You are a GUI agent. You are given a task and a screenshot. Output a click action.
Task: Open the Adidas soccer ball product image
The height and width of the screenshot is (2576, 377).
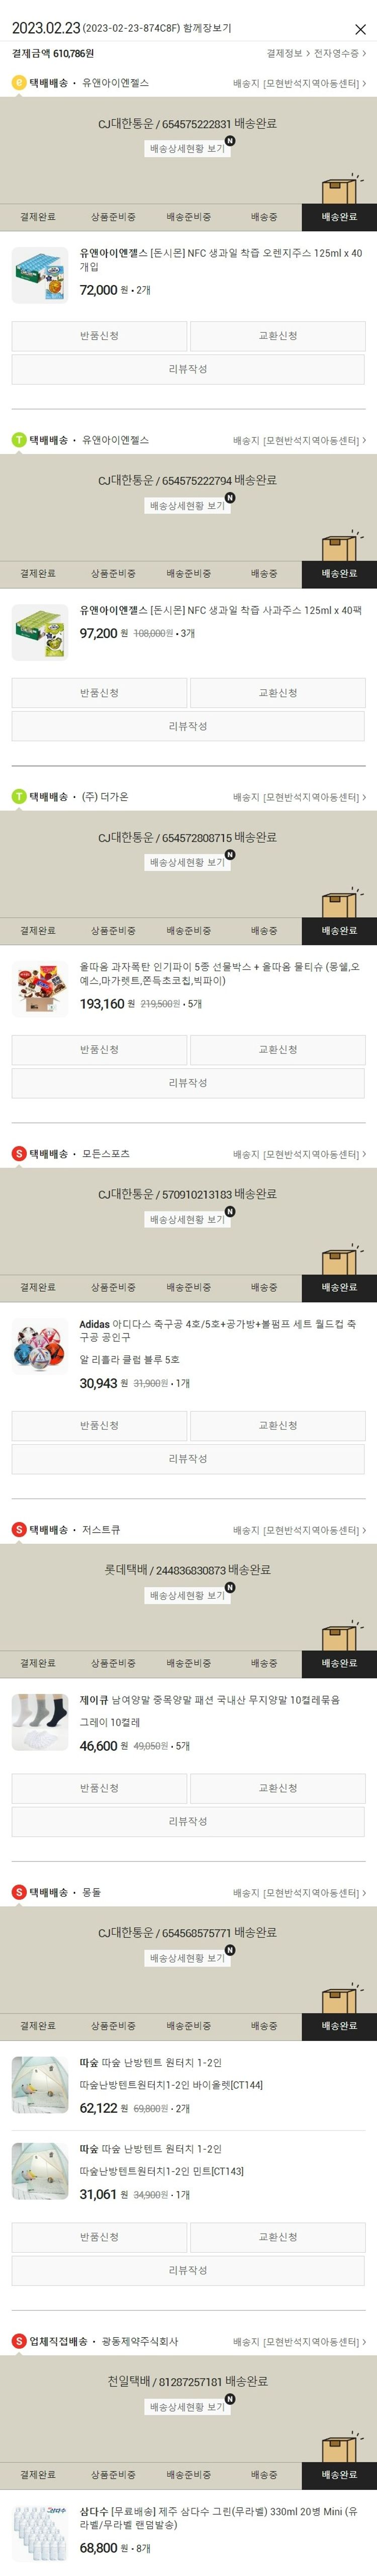[40, 1346]
